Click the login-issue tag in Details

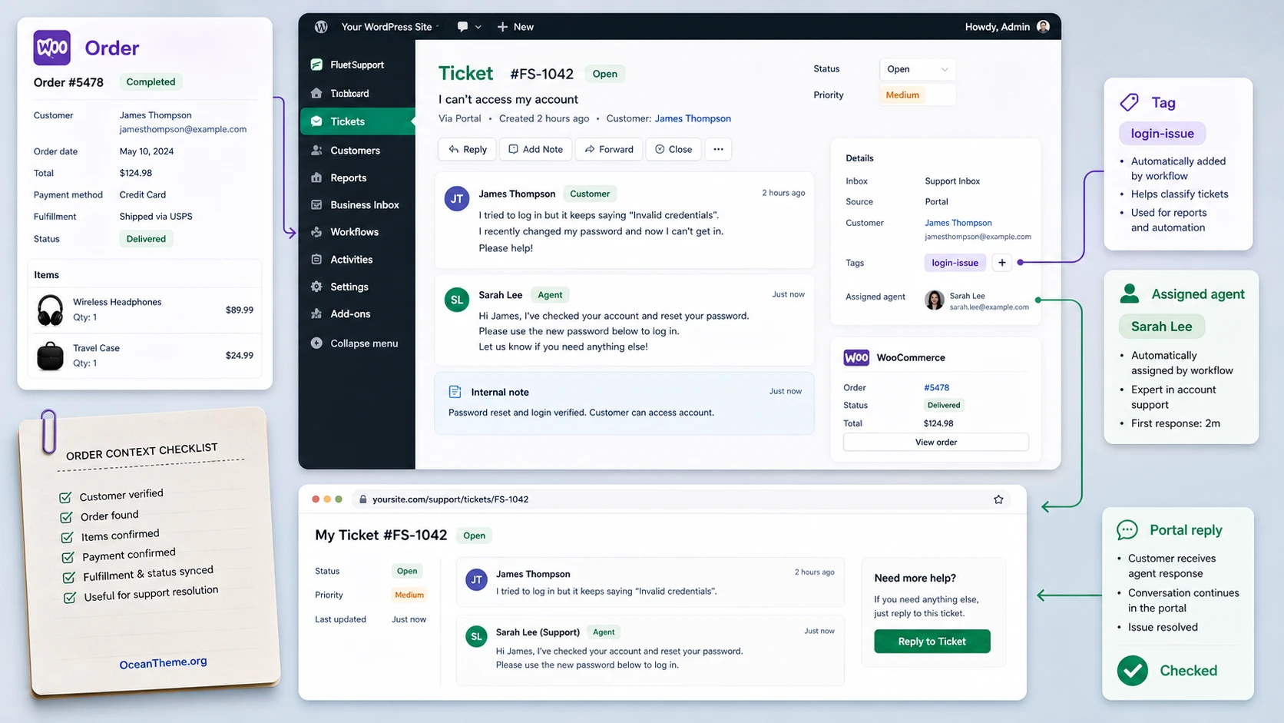(955, 263)
